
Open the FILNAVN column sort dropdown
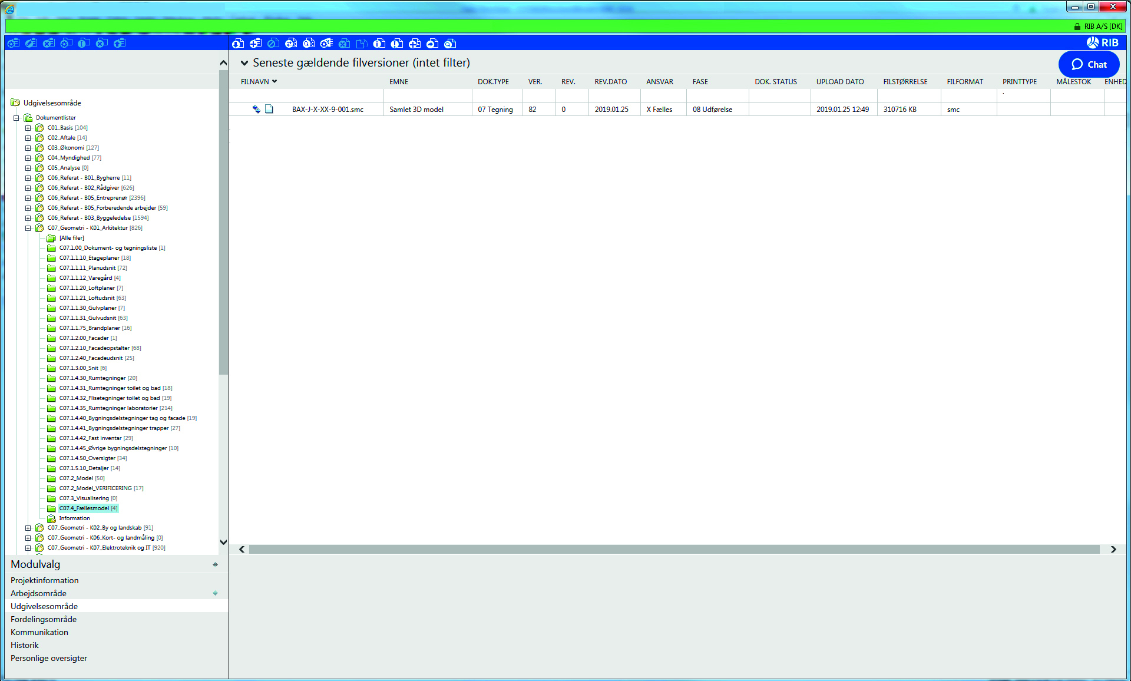275,82
